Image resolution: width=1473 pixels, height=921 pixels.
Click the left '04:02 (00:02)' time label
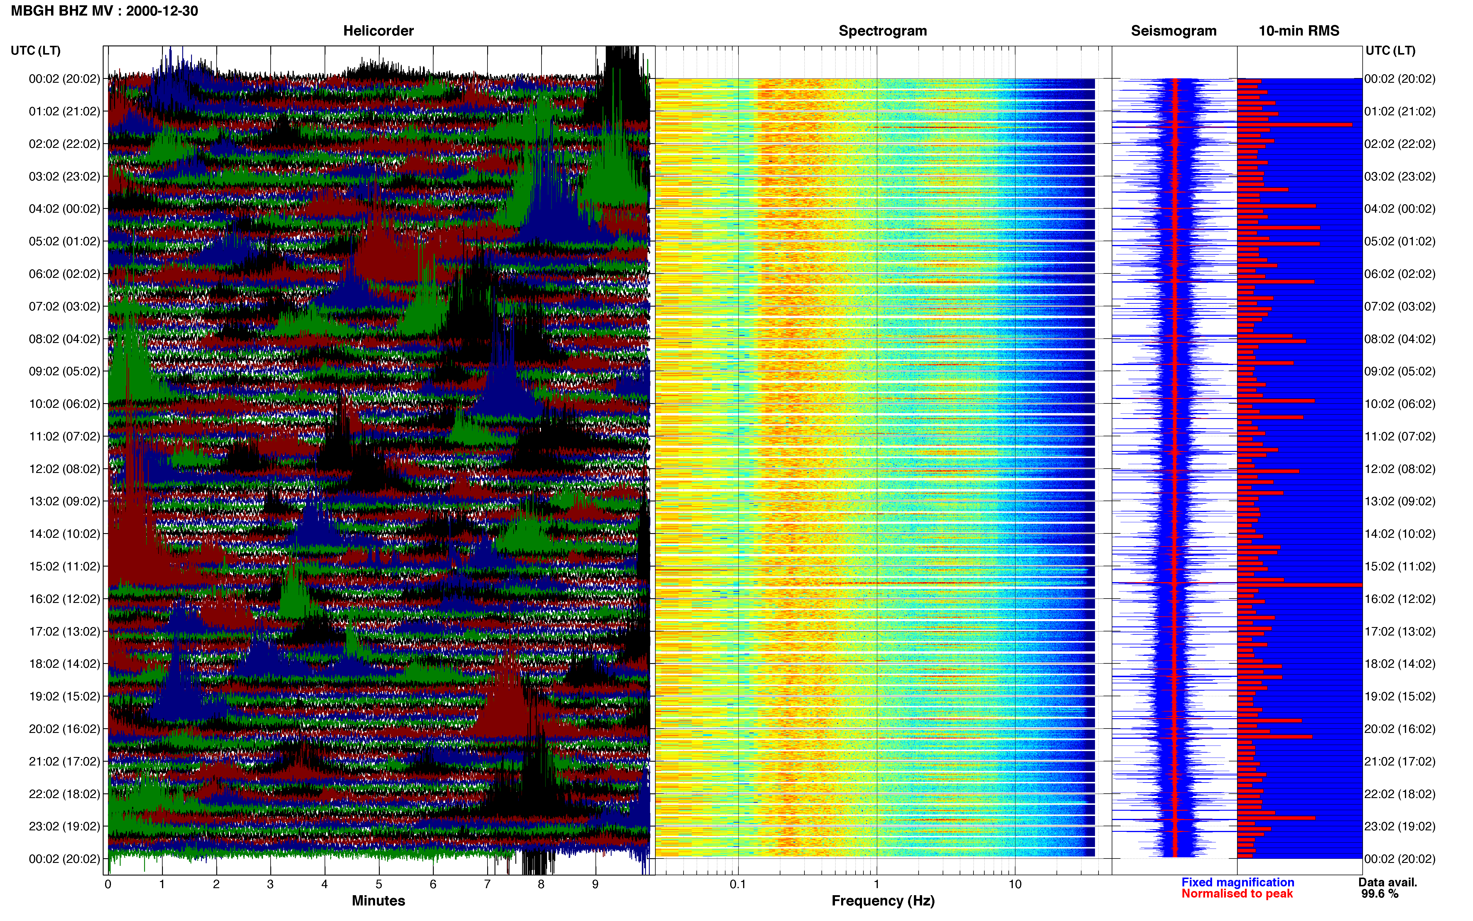(x=65, y=209)
